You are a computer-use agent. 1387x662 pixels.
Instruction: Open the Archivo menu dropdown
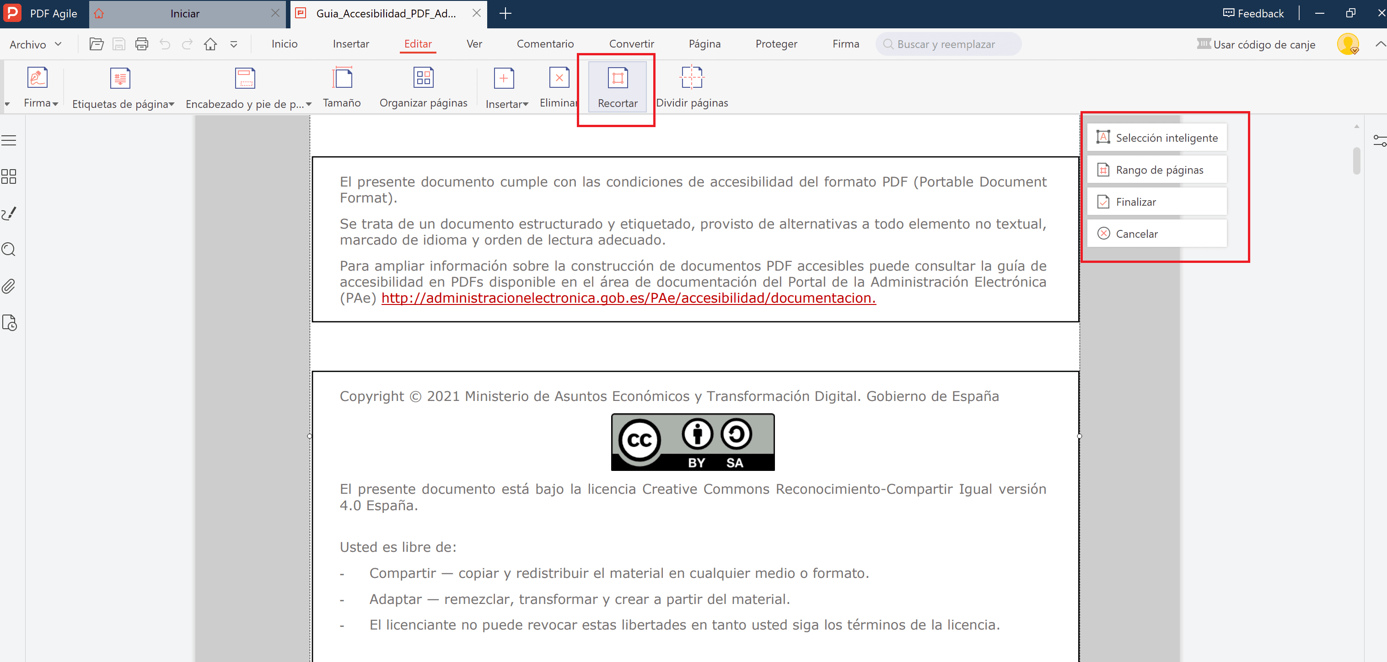coord(36,44)
